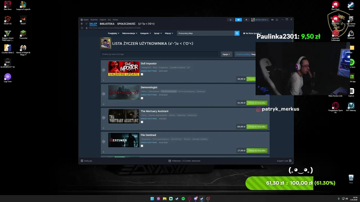
Task: Click the Steam back navigation arrow
Action: tap(82, 24)
